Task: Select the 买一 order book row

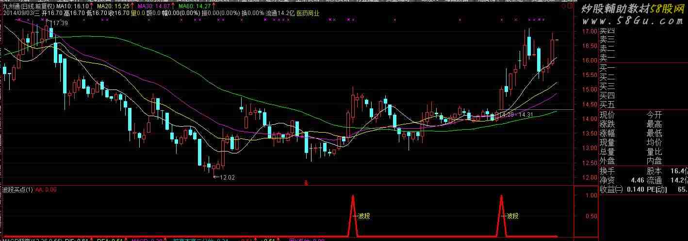Action: click(607, 68)
